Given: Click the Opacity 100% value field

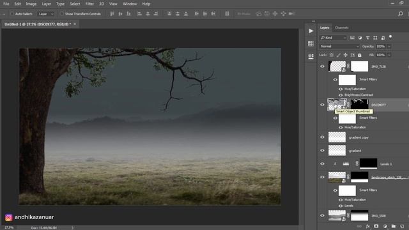Looking at the screenshot, I should [x=381, y=47].
